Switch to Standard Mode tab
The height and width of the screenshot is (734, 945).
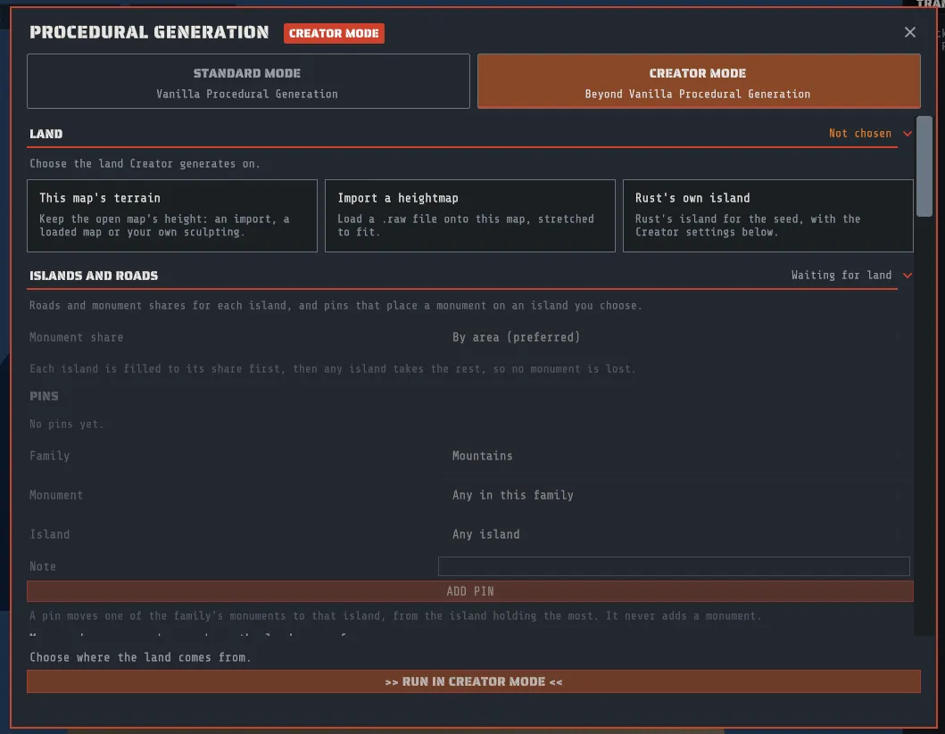tap(248, 81)
